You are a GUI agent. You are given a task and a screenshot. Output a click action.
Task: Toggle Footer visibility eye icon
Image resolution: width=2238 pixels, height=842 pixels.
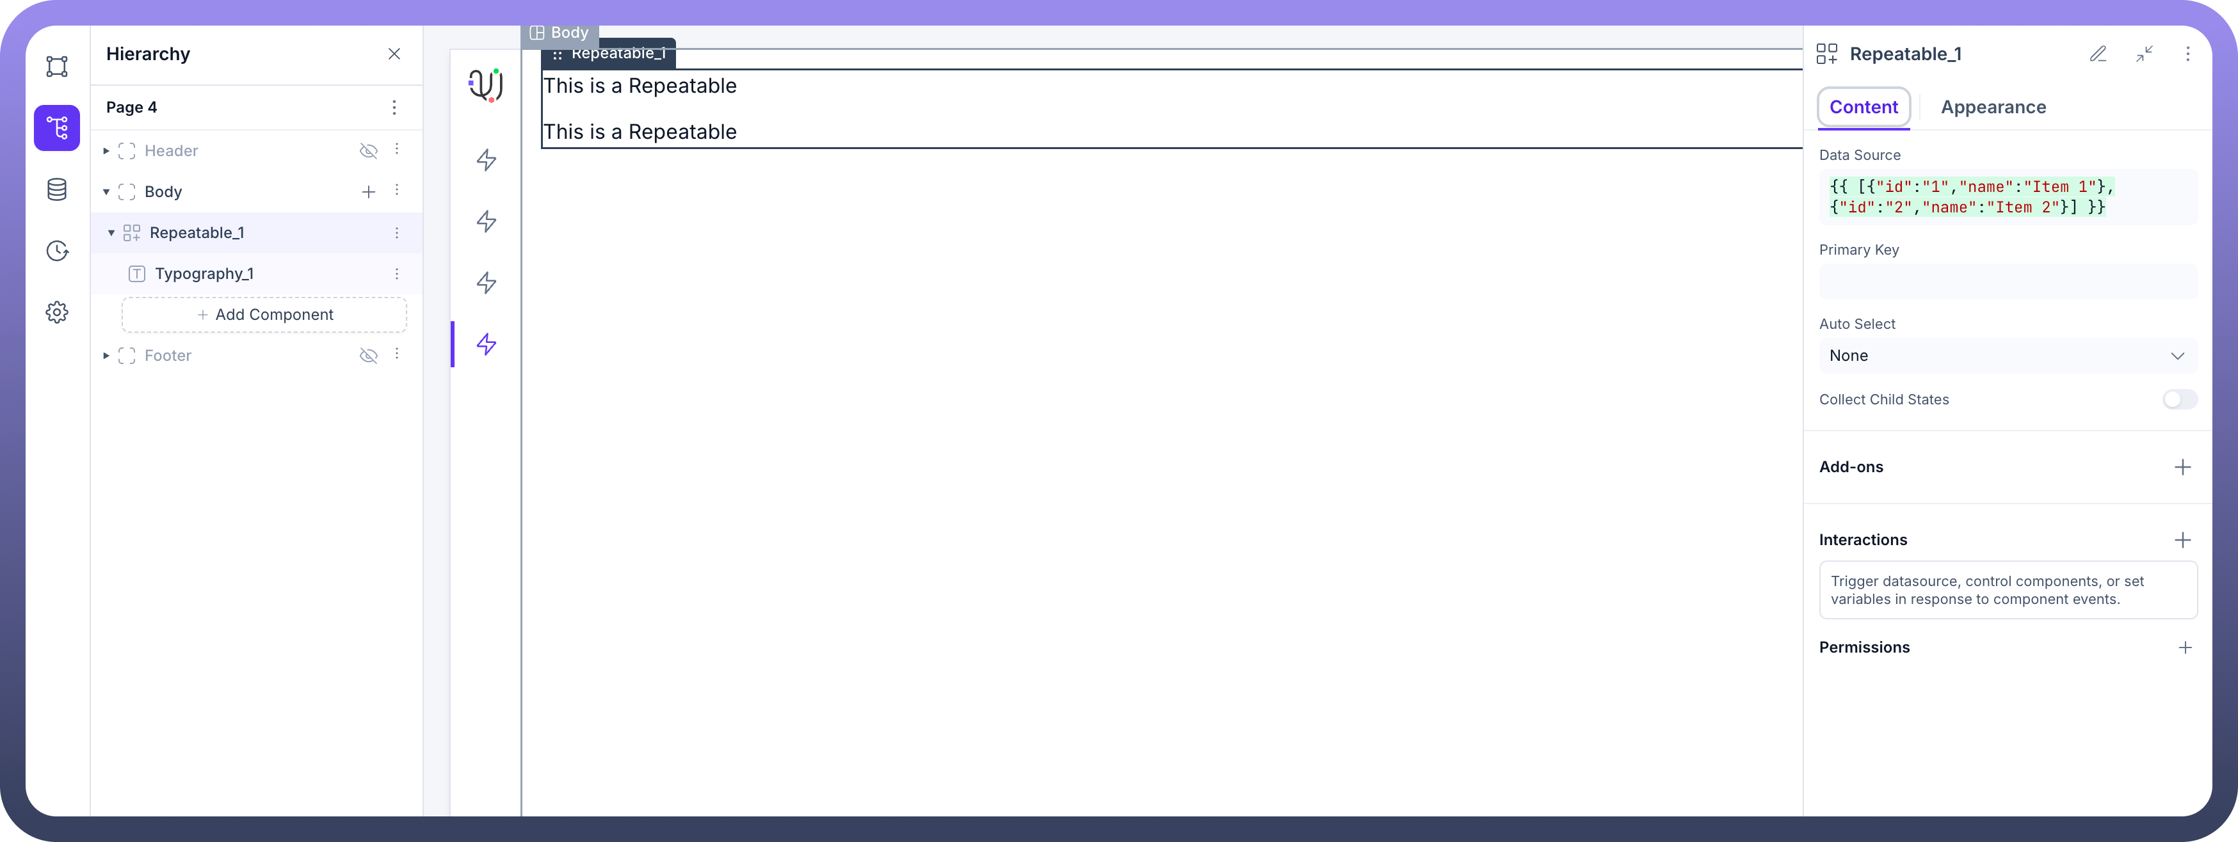(368, 356)
